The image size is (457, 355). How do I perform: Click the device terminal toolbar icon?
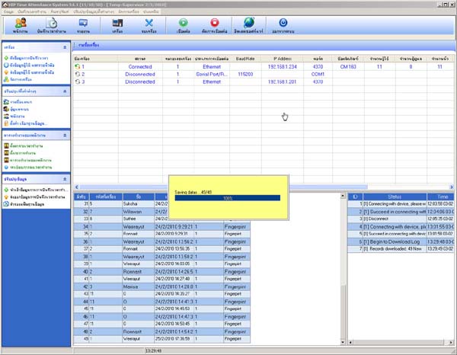(x=117, y=24)
